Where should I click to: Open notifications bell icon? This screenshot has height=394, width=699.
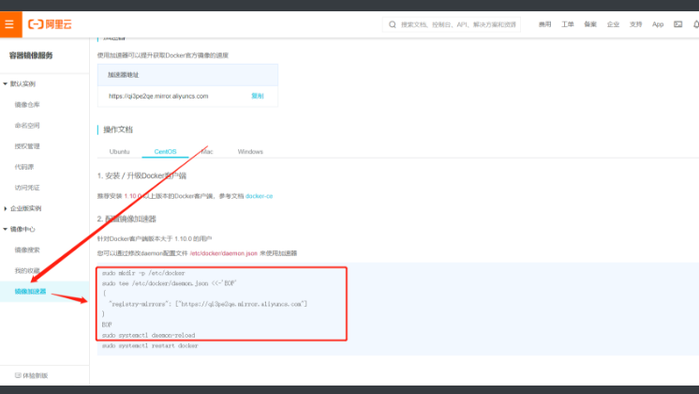[696, 24]
